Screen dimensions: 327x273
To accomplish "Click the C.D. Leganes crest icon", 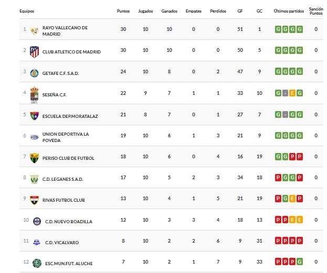I will point(34,179).
